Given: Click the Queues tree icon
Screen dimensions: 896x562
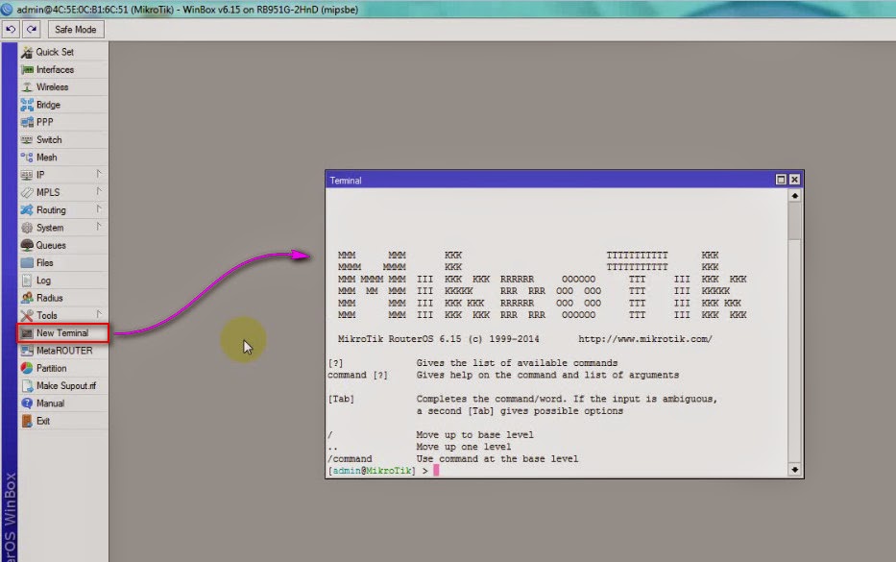Looking at the screenshot, I should [x=27, y=245].
